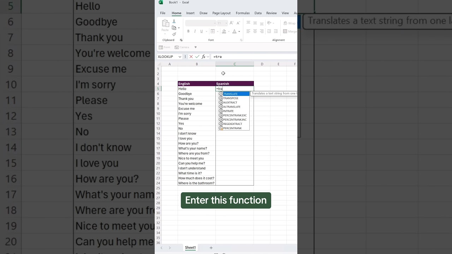Click the Increase Indent icon
Screen dimensions: 452x254
pyautogui.click(x=276, y=31)
